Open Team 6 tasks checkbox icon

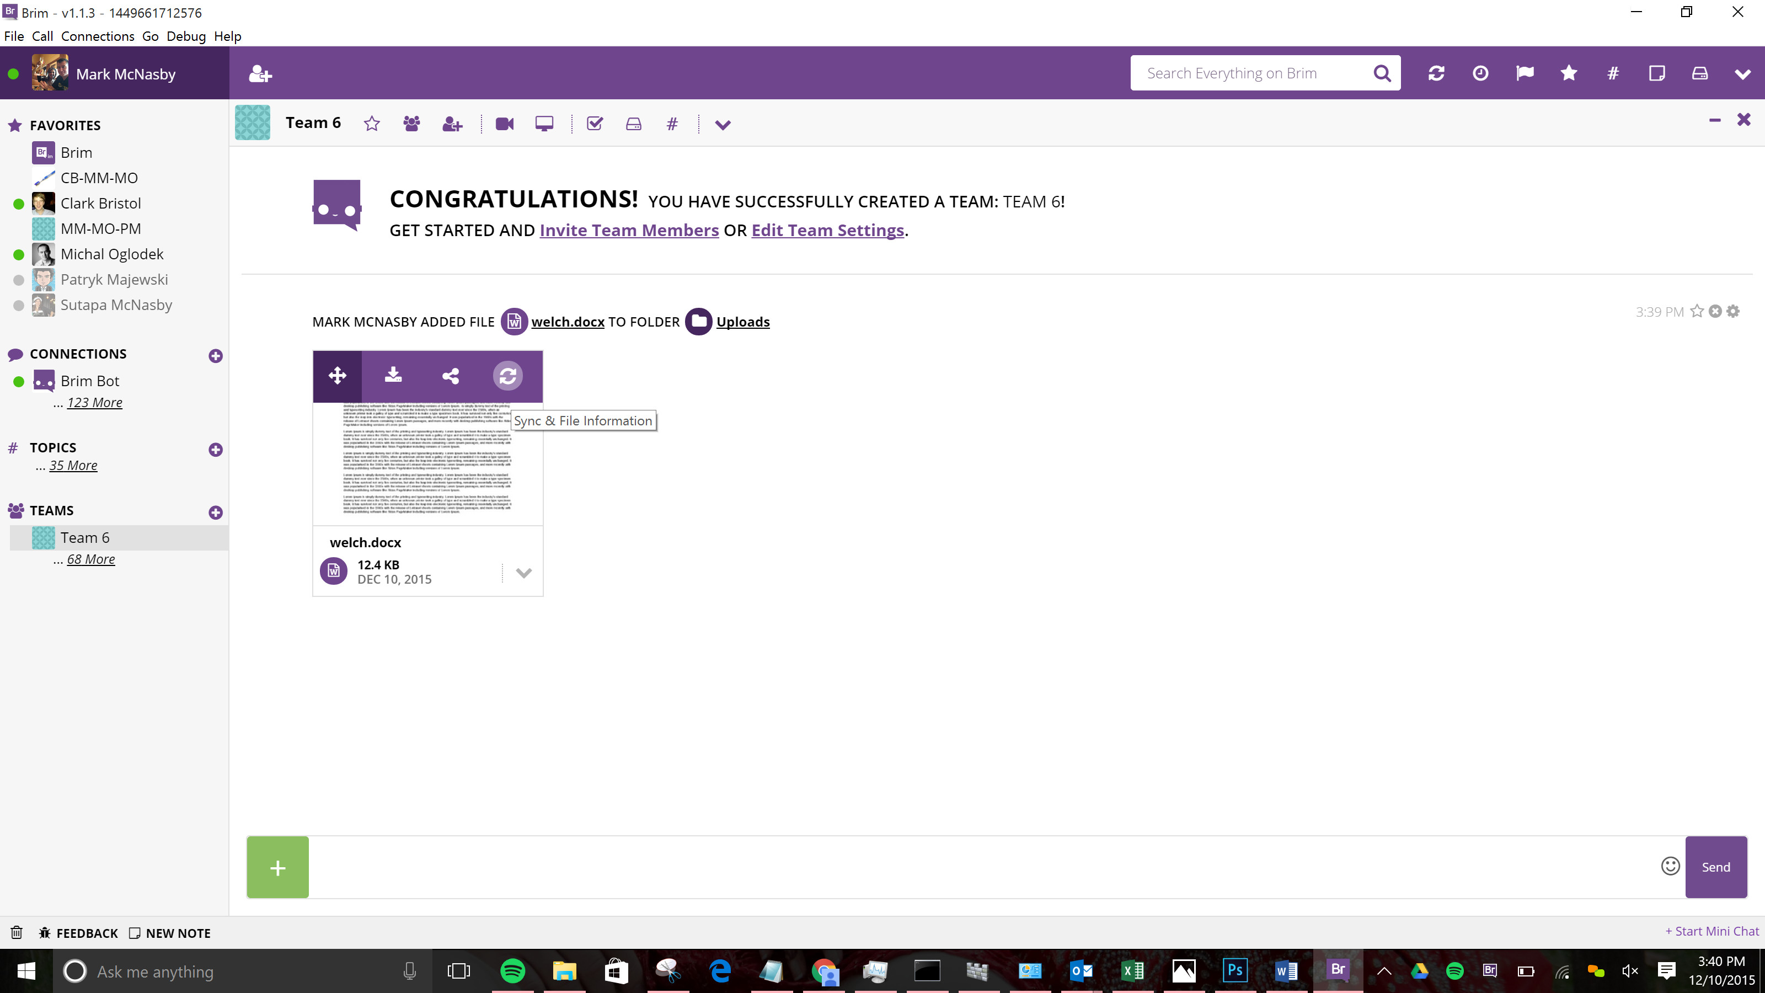[595, 124]
